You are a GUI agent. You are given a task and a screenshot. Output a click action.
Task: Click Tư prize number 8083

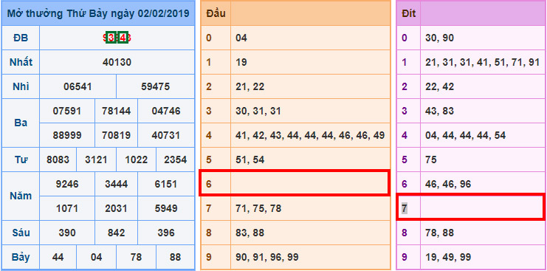click(x=58, y=159)
